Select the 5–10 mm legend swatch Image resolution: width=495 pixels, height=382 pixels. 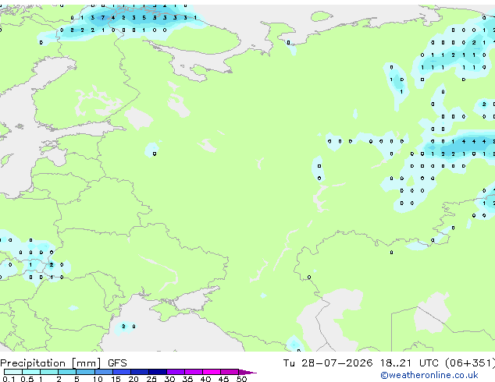pyautogui.click(x=85, y=372)
